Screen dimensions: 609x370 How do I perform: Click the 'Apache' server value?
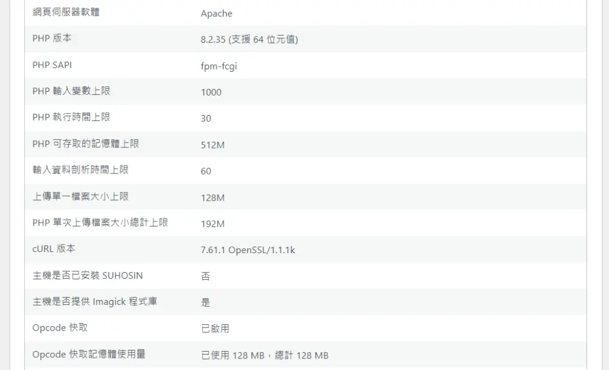pos(216,13)
